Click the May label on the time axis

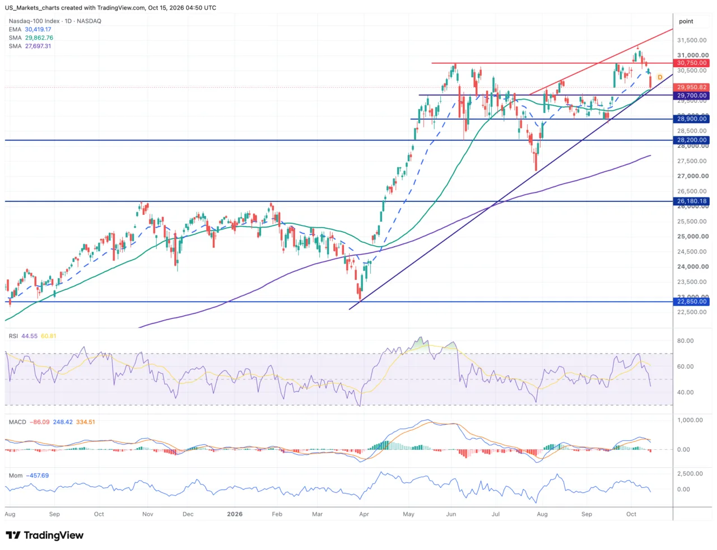[x=408, y=514]
